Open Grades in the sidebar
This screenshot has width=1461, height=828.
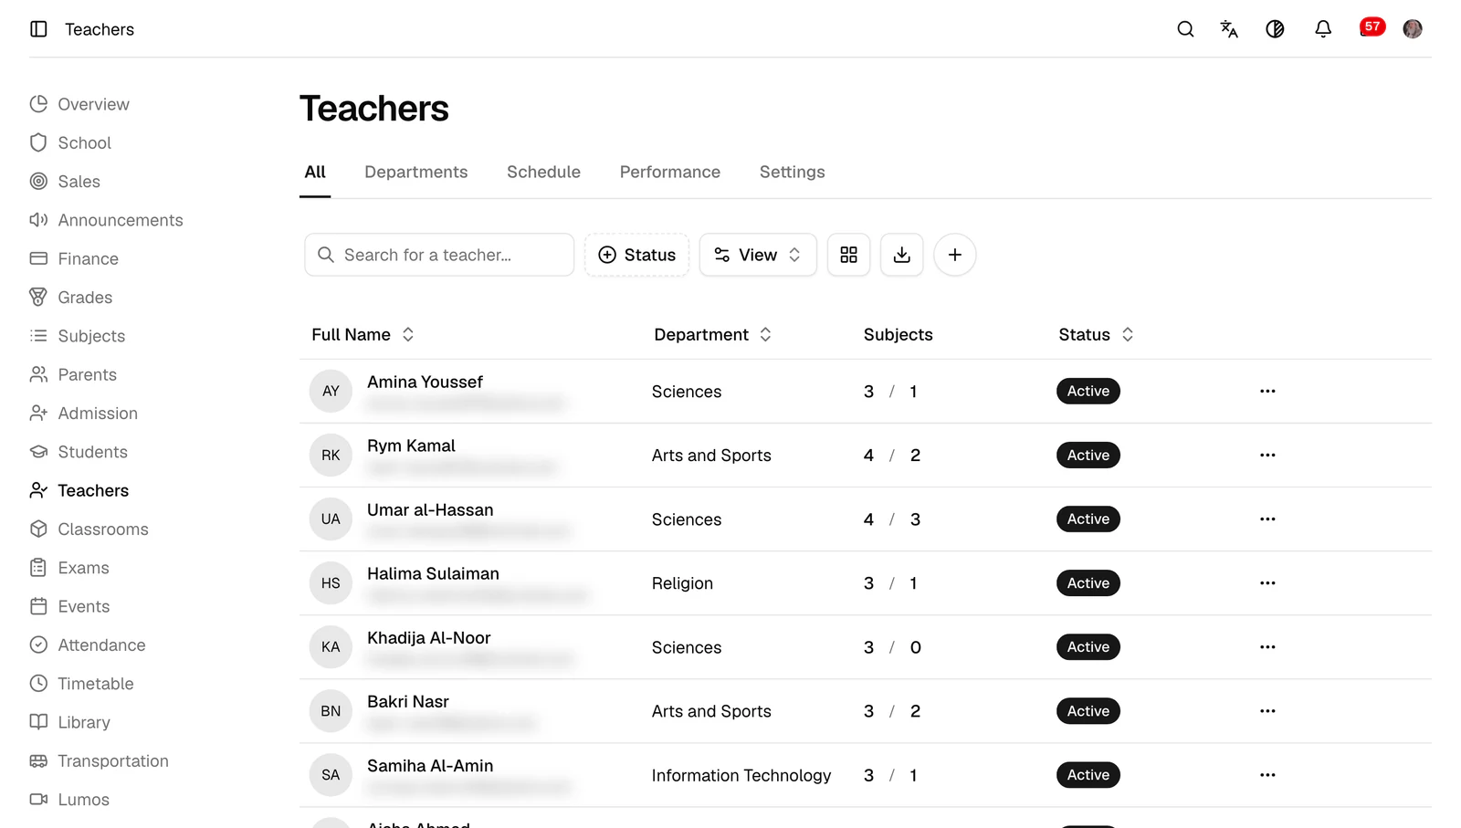pos(71,298)
